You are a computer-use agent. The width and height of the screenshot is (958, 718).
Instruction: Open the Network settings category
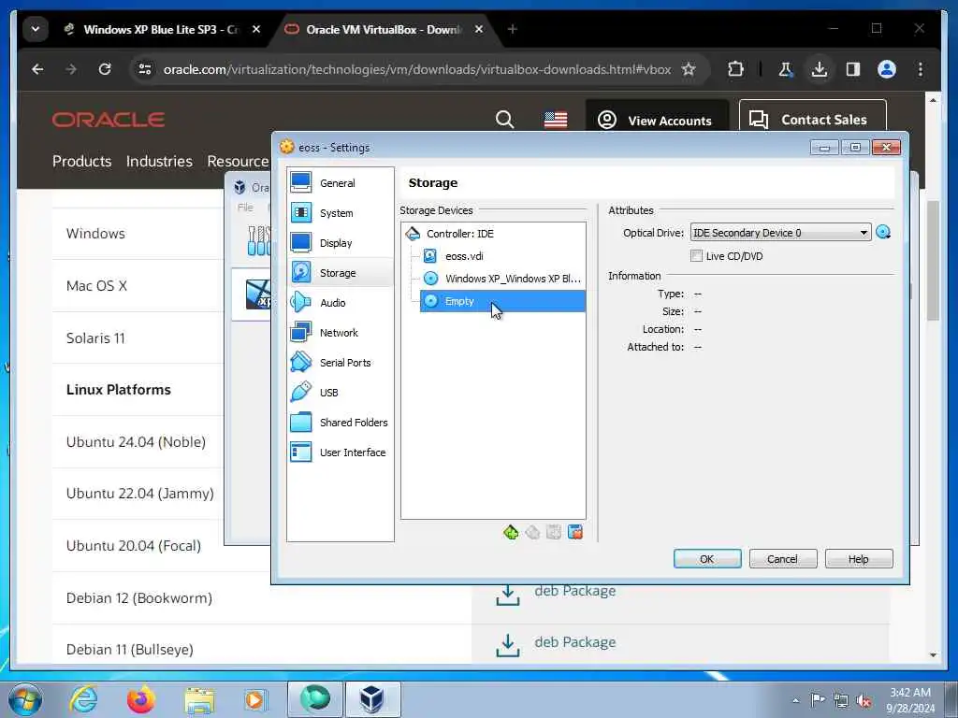point(340,332)
